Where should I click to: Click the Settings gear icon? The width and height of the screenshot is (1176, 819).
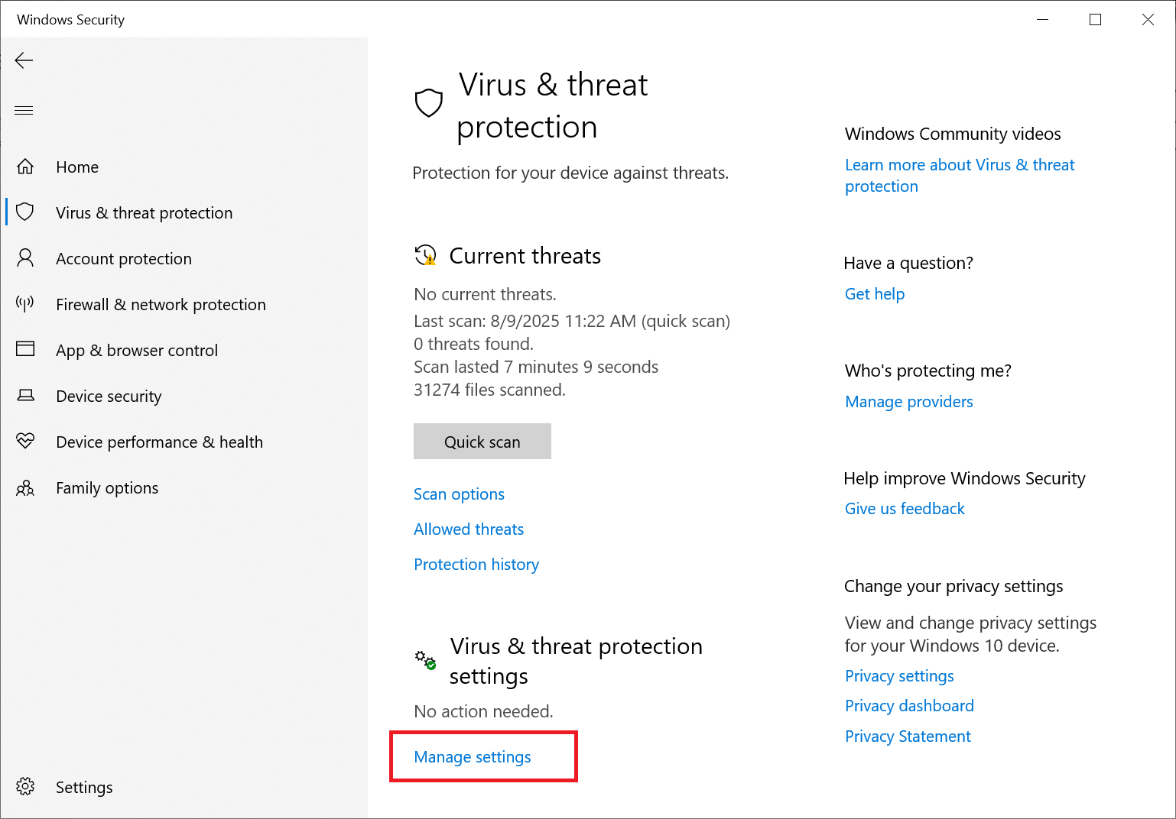(x=25, y=787)
